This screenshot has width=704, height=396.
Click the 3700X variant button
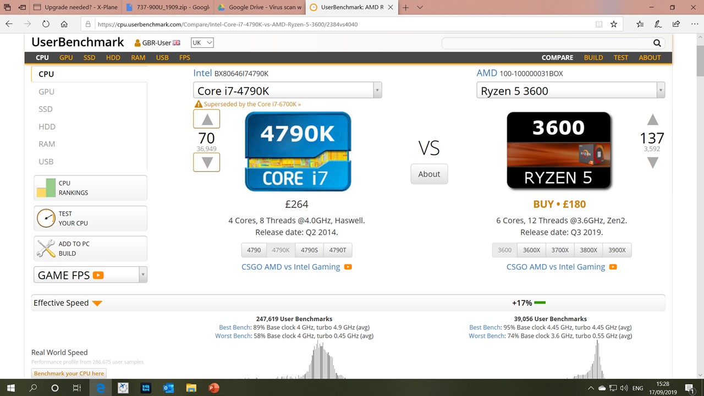coord(560,250)
